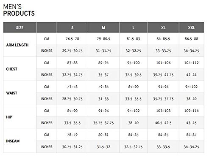Select the XXL size column header
Image resolution: width=212 pixels, height=160 pixels.
click(191, 27)
